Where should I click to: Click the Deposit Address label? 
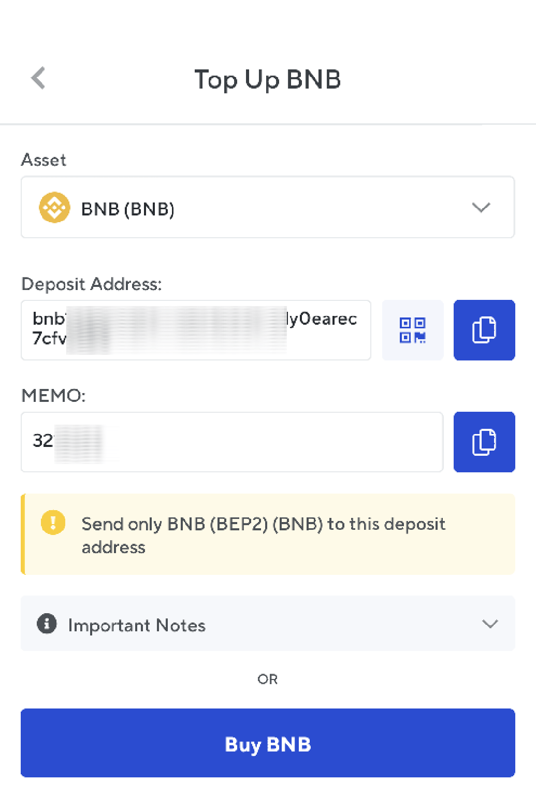tap(92, 284)
